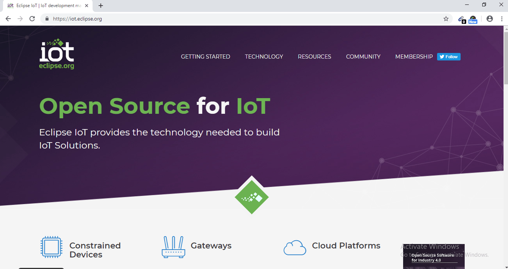Click the Gateways router icon
The height and width of the screenshot is (269, 508).
point(173,247)
